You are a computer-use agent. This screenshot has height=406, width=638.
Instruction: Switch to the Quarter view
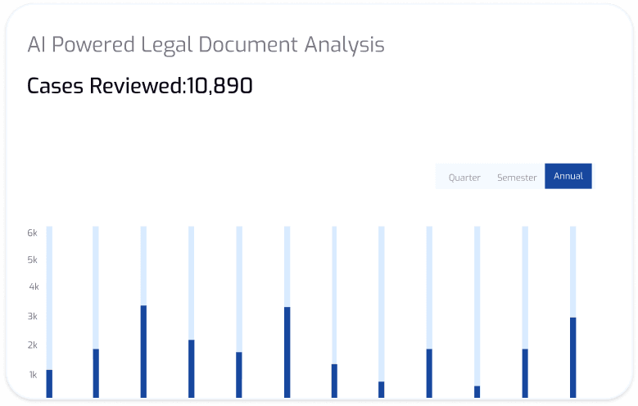click(464, 178)
